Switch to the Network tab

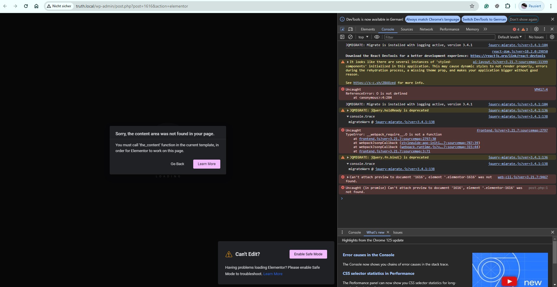tap(426, 29)
